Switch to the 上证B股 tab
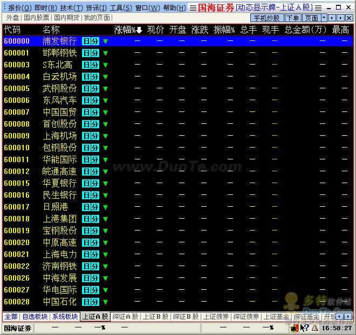356x335 pixels. pos(155,316)
